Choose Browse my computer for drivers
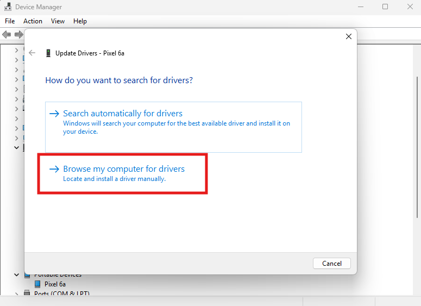Screen dimensions: 421x306 (123, 169)
